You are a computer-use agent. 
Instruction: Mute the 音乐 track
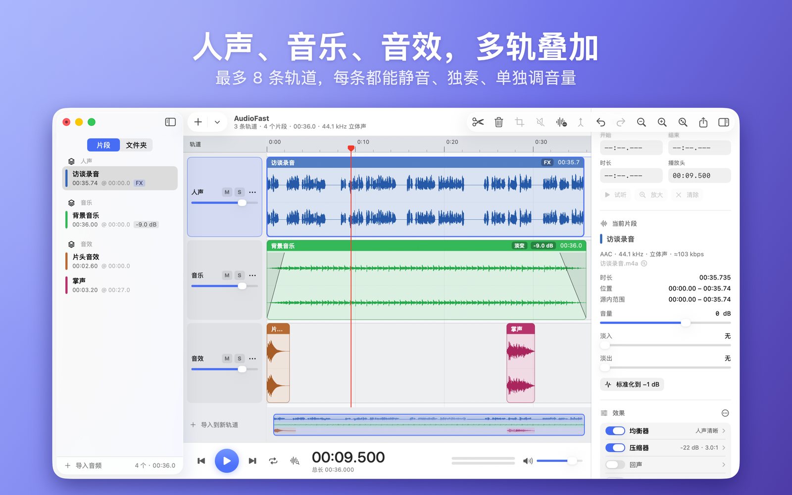point(227,275)
